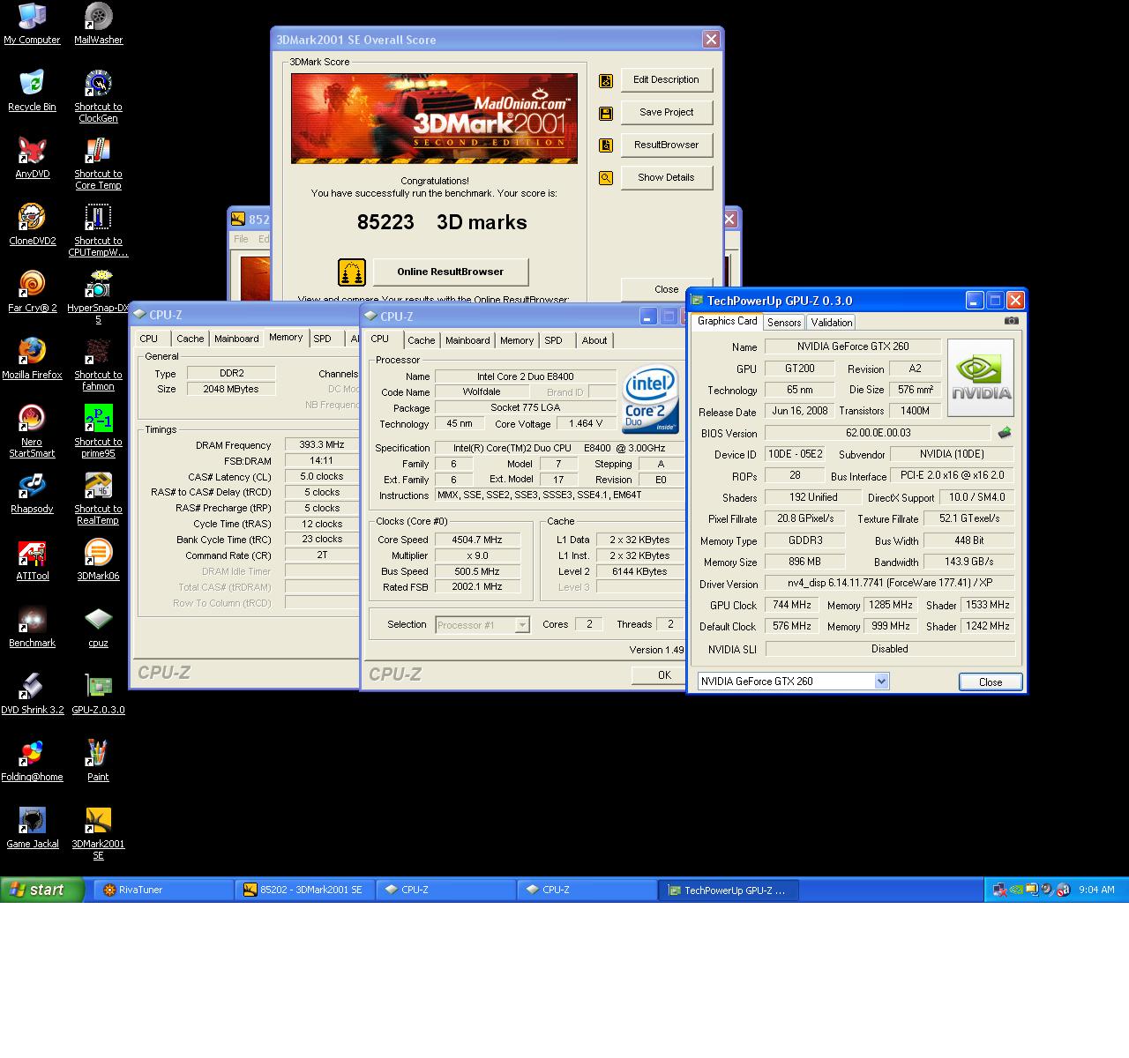
Task: Select the TechPowerUp GPU-Z taskbar button
Action: click(x=729, y=890)
